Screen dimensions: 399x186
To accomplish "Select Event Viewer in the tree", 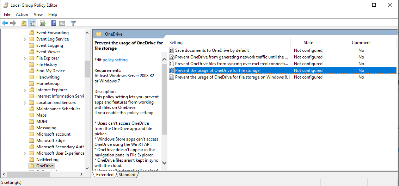I will (x=48, y=52).
